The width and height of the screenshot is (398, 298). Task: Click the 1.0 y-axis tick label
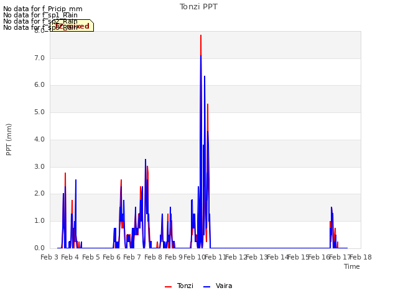[39, 221]
